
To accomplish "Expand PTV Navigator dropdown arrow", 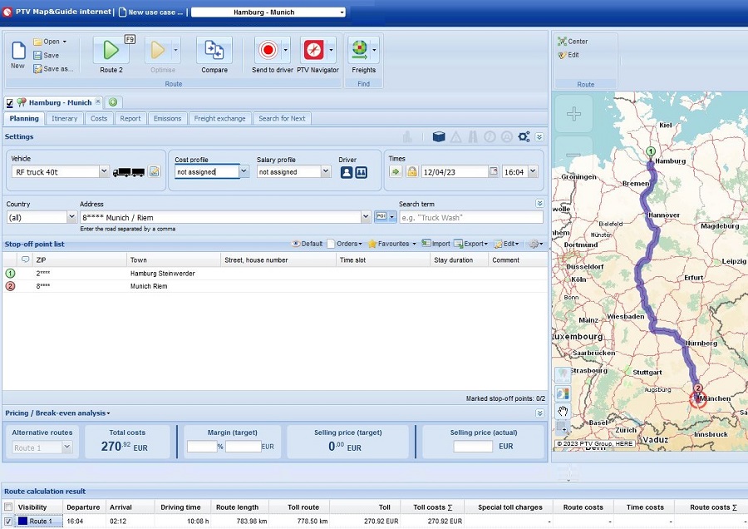I will (331, 50).
